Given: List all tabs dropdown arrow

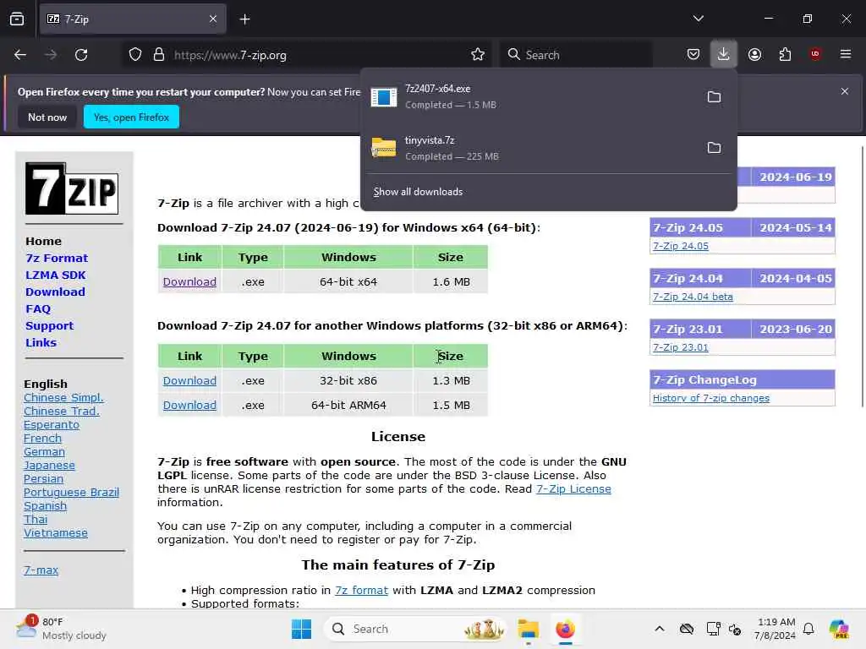Looking at the screenshot, I should coord(698,19).
